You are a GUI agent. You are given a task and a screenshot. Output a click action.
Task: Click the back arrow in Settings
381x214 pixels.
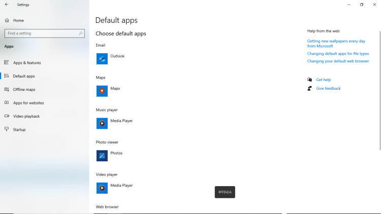(7, 5)
